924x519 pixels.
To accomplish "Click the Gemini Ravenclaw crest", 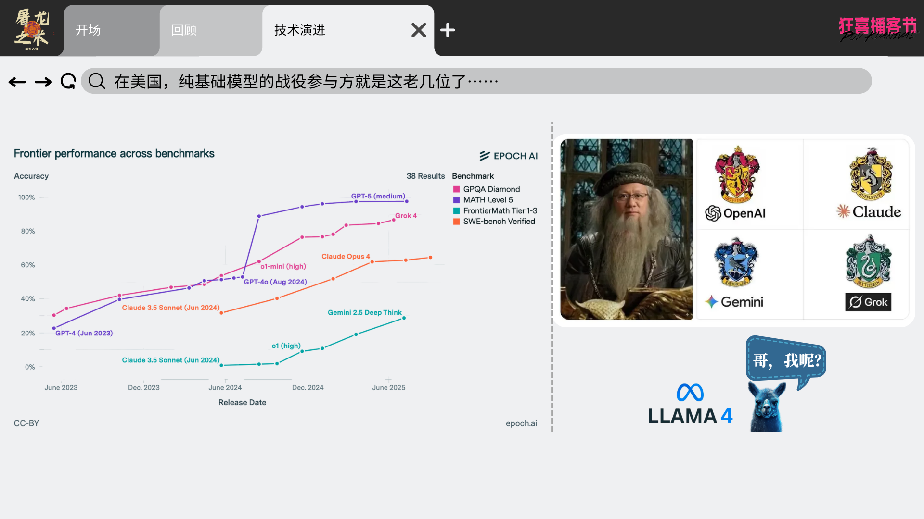I will [x=736, y=262].
